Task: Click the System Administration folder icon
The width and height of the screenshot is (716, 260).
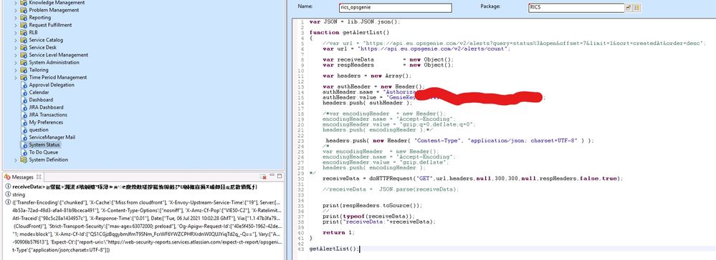Action: coord(24,62)
